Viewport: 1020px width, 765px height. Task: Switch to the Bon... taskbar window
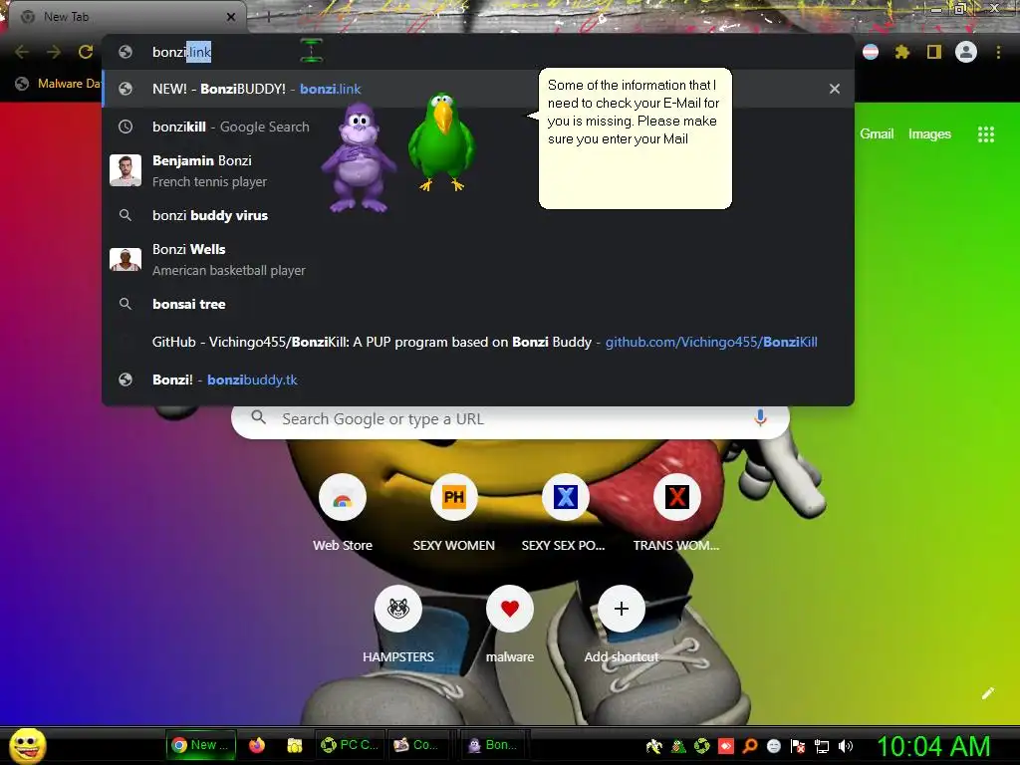tap(492, 745)
